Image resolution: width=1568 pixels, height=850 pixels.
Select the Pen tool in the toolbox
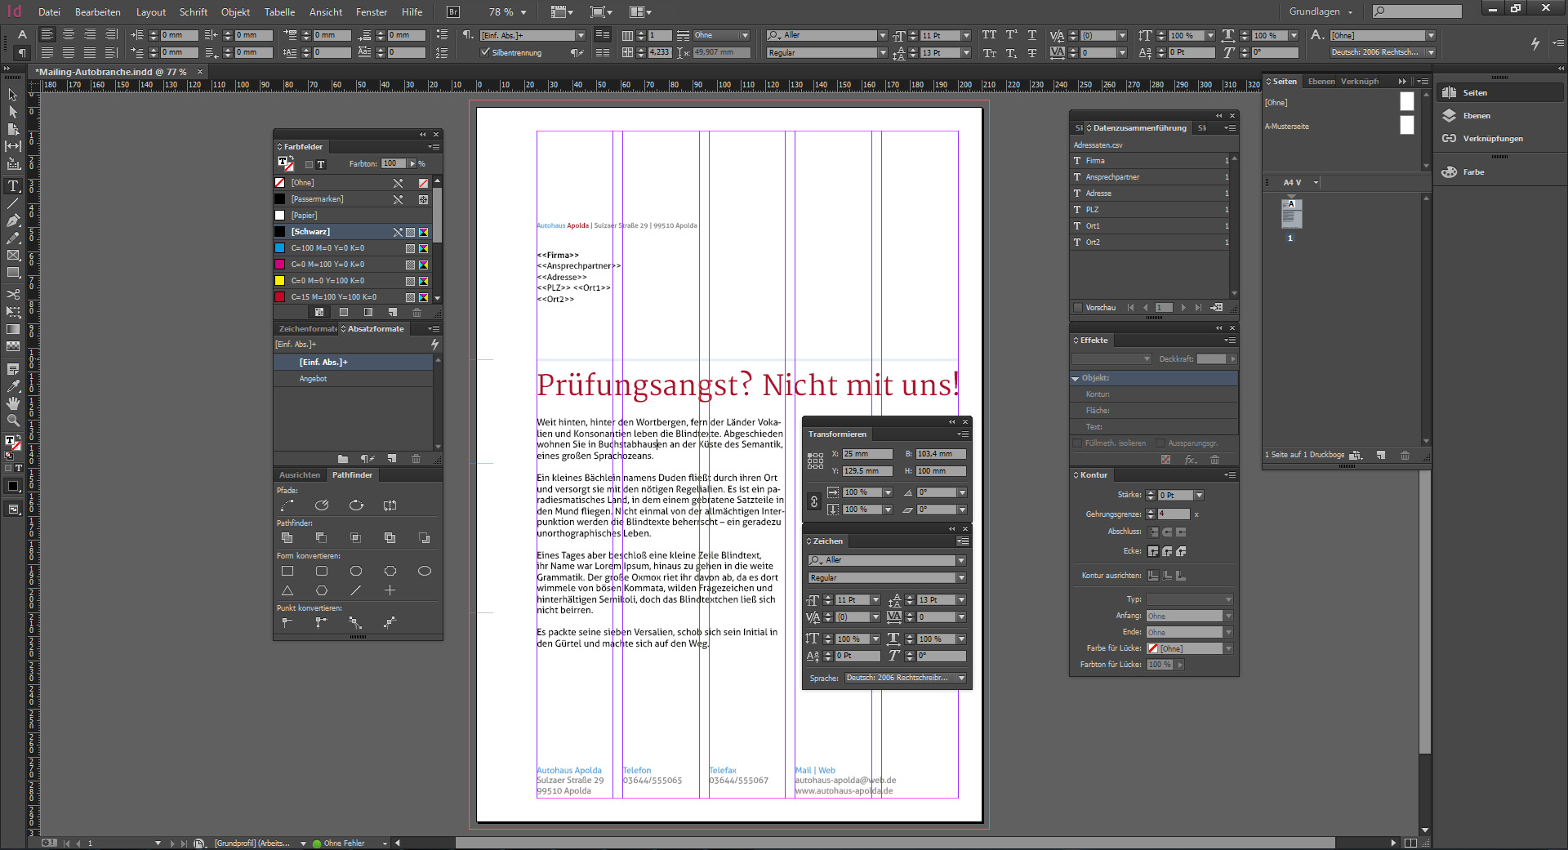13,220
